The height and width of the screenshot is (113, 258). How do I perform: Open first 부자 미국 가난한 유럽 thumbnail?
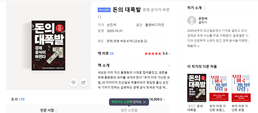(x=219, y=88)
